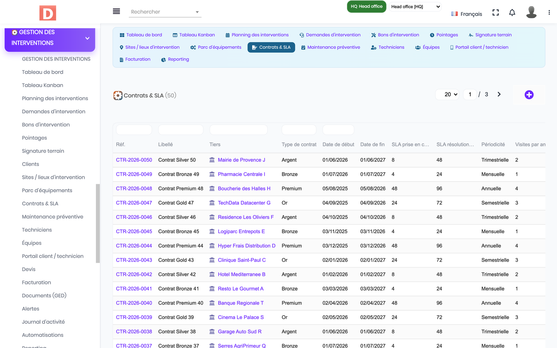Open the Équipes tab
Screen dimensions: 557x348
tap(427, 47)
